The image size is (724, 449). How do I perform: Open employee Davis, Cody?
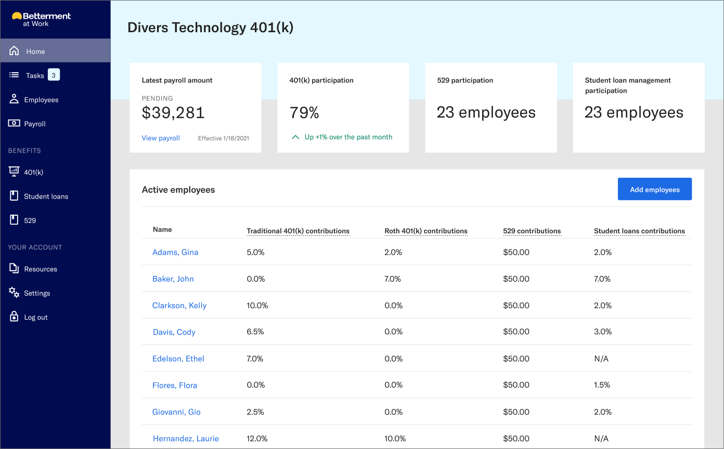pyautogui.click(x=174, y=332)
